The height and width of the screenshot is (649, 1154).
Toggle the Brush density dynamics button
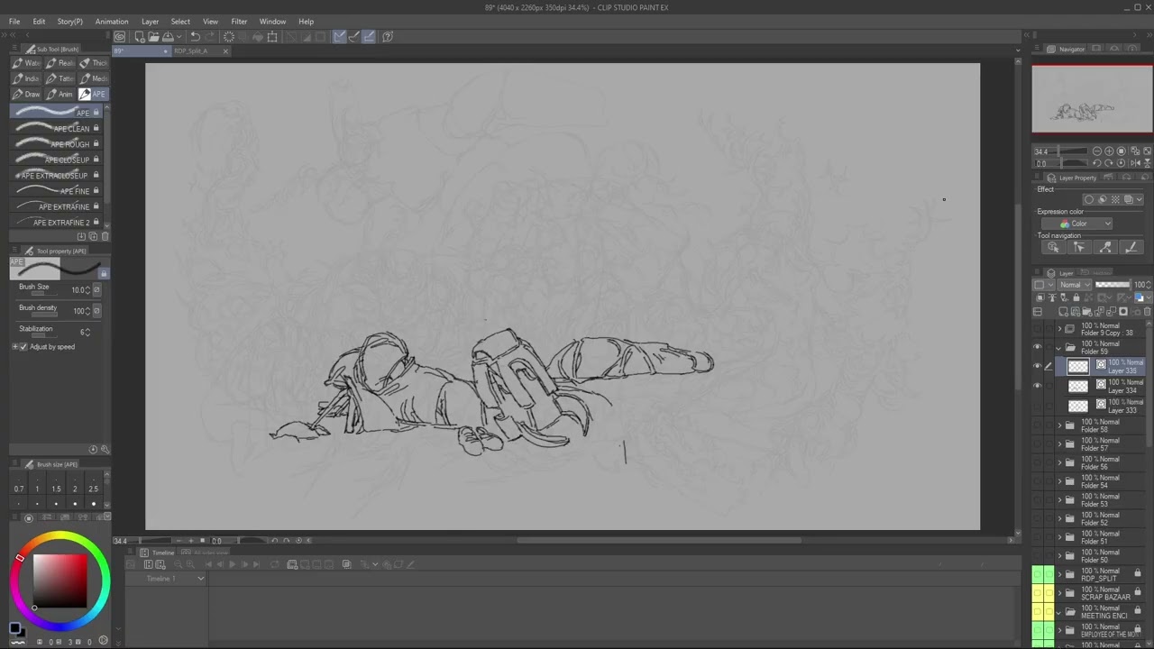click(x=96, y=311)
